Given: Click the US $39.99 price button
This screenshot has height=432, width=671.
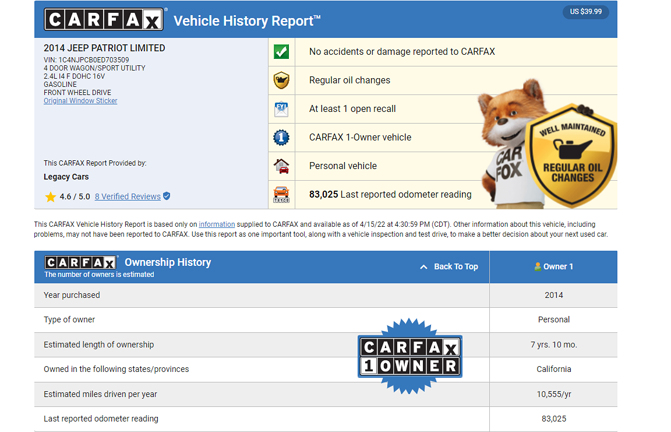Looking at the screenshot, I should [x=585, y=12].
